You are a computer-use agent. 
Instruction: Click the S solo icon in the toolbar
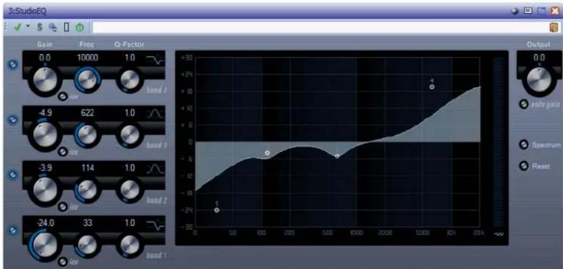coord(40,28)
